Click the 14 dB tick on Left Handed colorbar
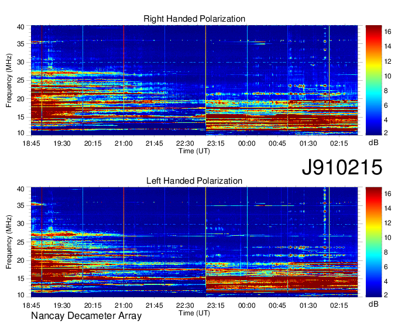Viewport: 398px width, 323px height. (x=387, y=208)
